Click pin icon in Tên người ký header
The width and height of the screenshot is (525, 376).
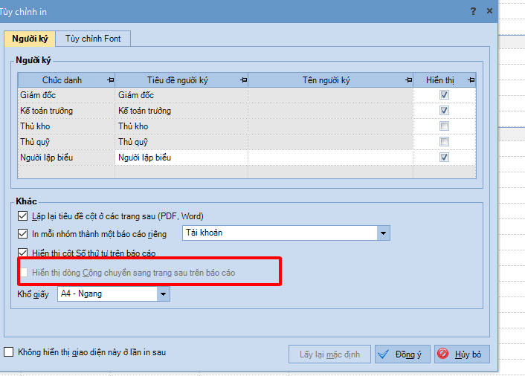[408, 80]
